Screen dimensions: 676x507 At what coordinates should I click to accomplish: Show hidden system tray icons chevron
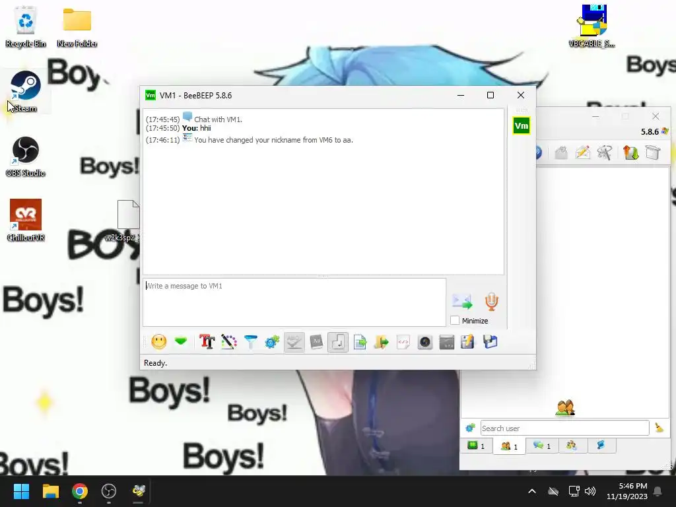[532, 491]
